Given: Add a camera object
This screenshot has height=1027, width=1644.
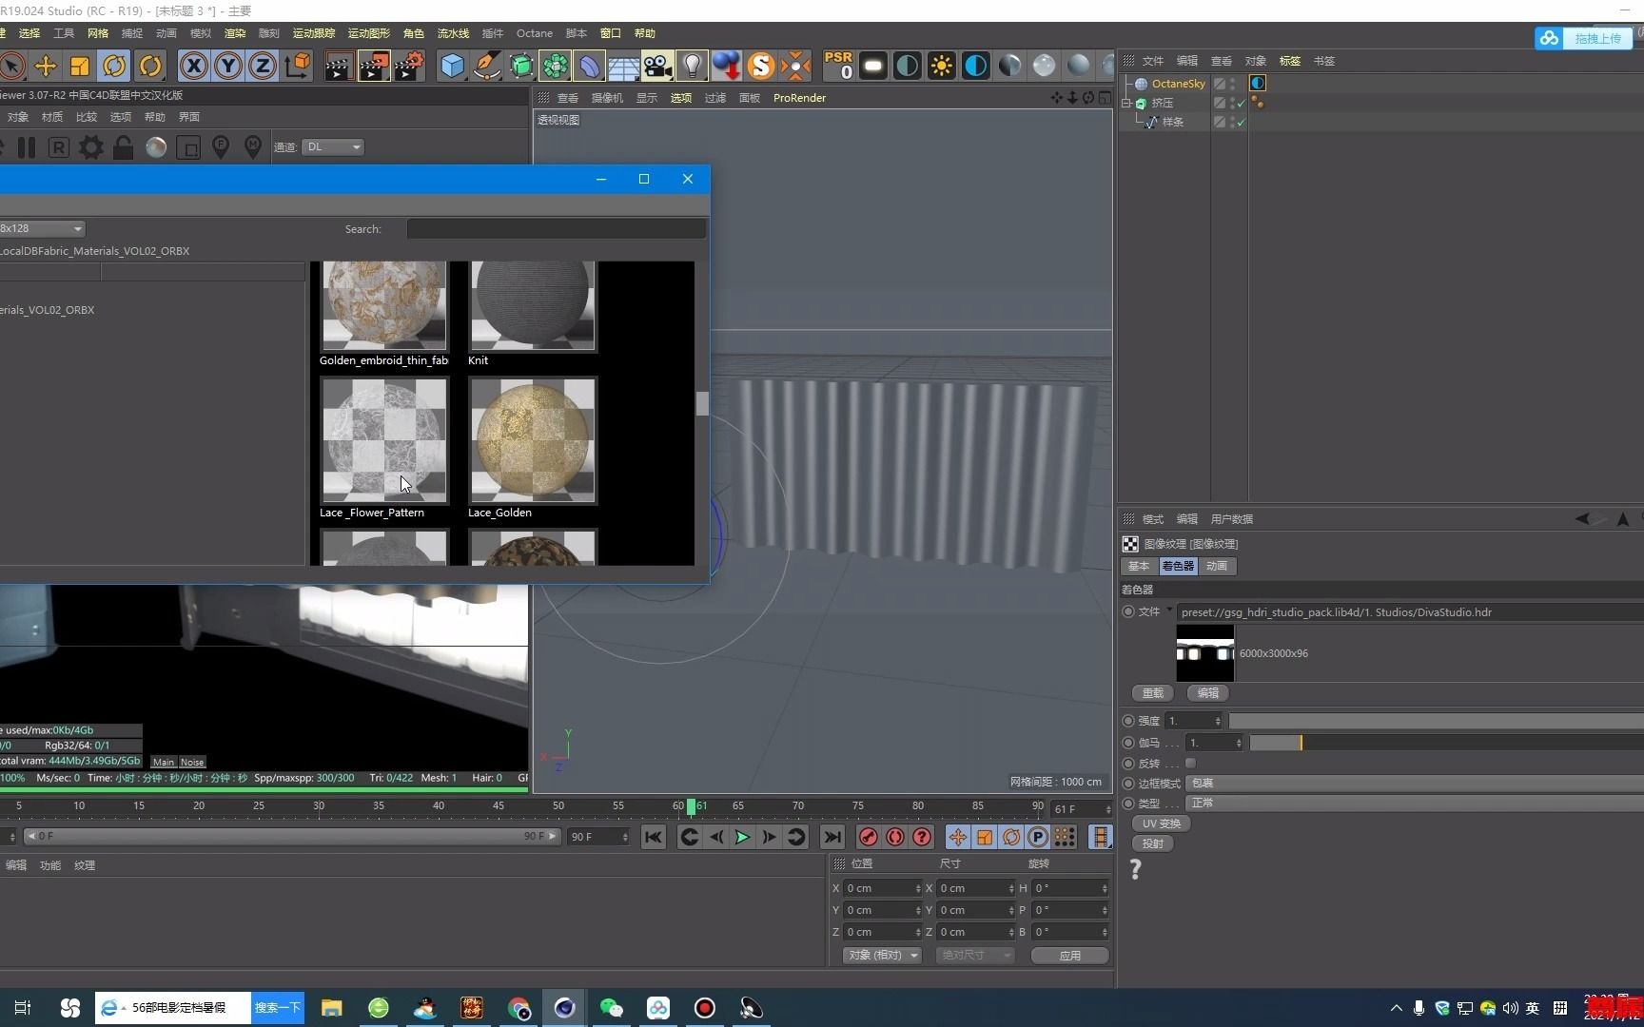Looking at the screenshot, I should tap(658, 66).
